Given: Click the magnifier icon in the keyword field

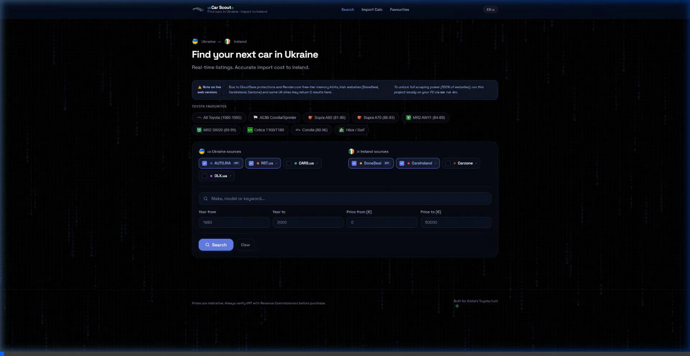Looking at the screenshot, I should 206,199.
